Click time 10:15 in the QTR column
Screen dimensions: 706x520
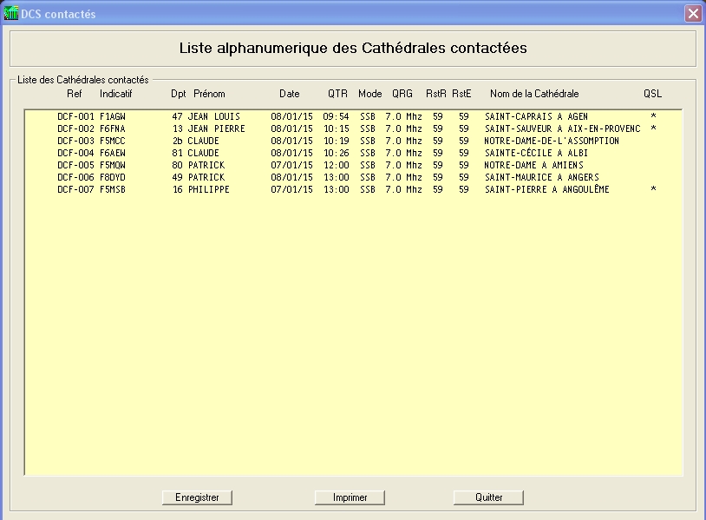click(x=336, y=128)
